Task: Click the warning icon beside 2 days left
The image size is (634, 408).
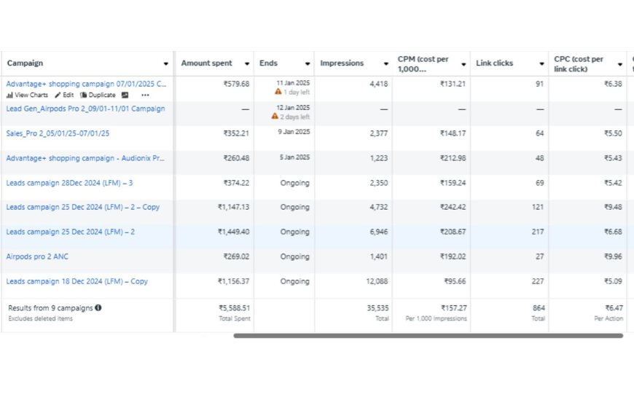Action: (x=275, y=117)
